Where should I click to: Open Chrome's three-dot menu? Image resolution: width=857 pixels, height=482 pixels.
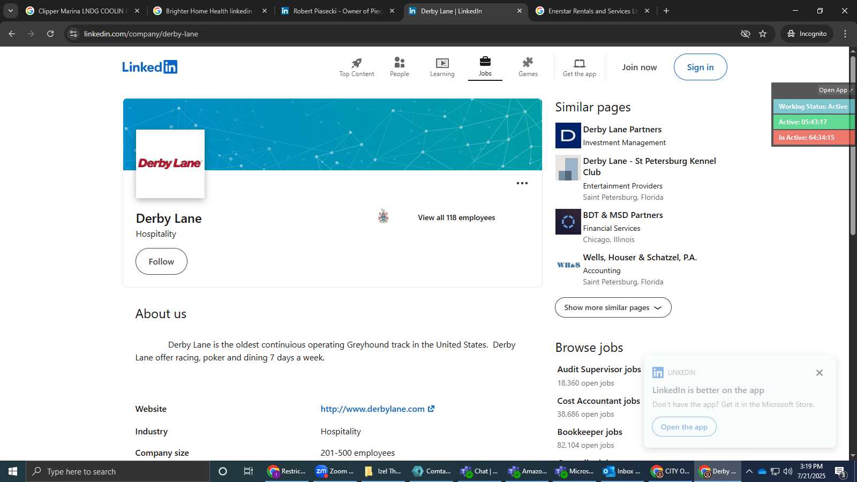point(845,34)
